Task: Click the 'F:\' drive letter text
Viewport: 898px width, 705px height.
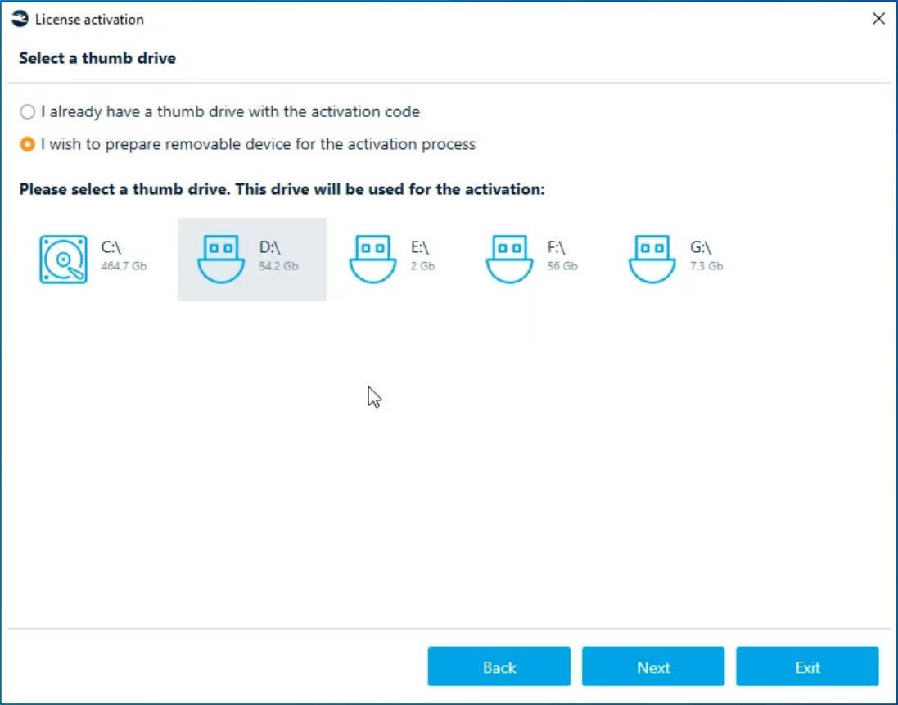Action: point(556,247)
